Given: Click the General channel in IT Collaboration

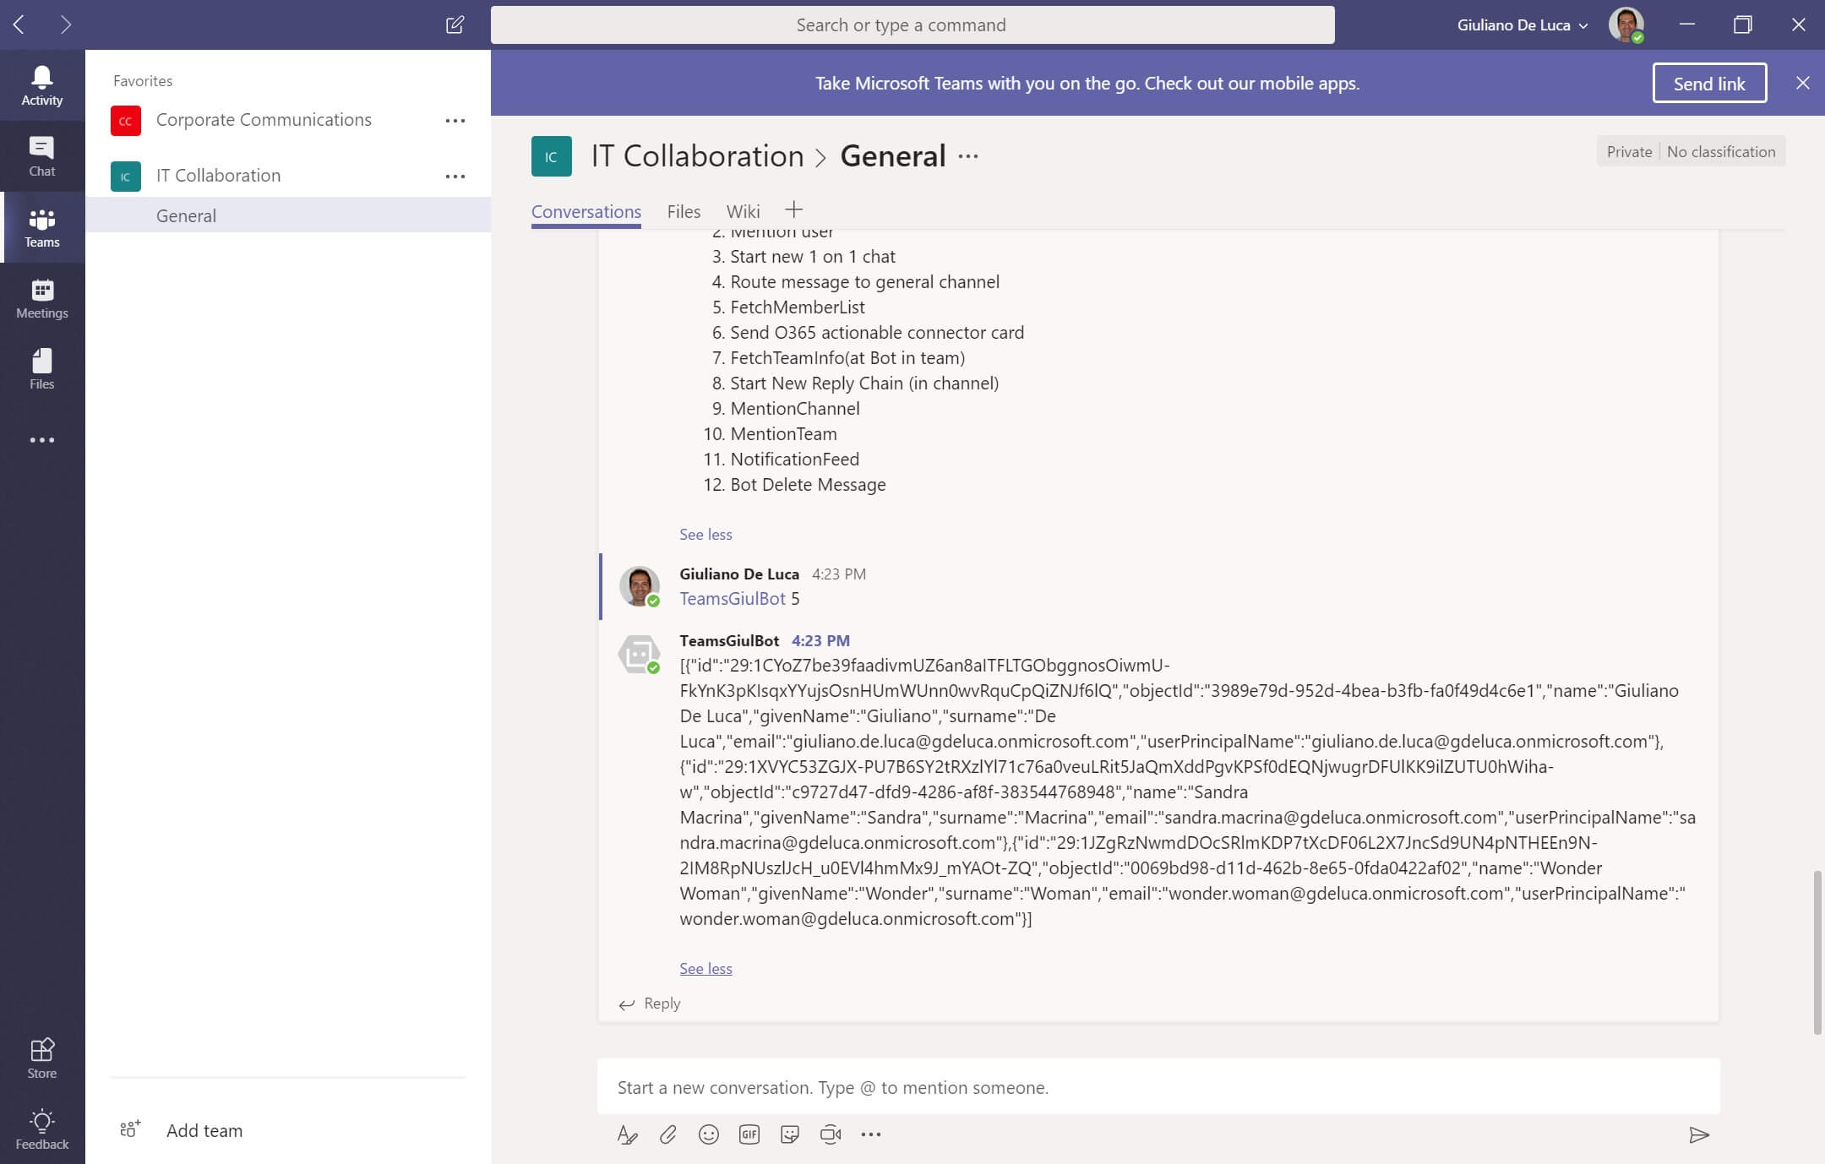Looking at the screenshot, I should (x=186, y=215).
